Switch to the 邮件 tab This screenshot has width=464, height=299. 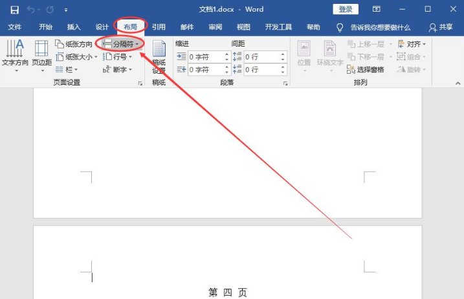187,27
